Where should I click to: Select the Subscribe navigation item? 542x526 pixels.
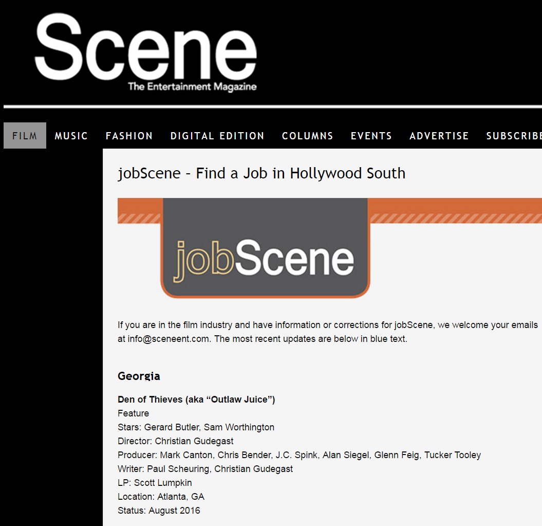514,136
